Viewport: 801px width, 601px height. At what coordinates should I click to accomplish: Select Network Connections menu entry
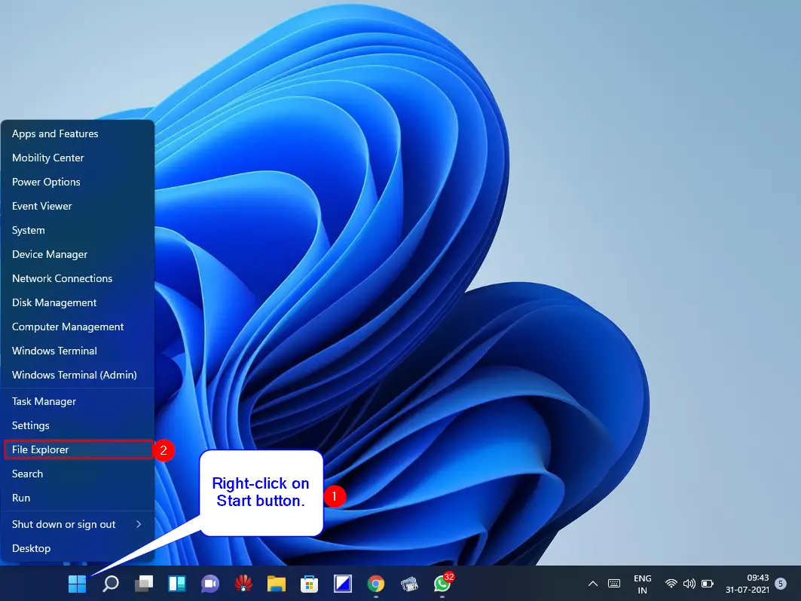pos(78,278)
